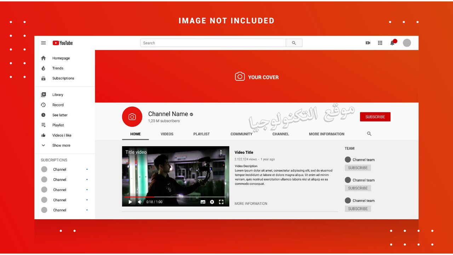The width and height of the screenshot is (453, 255).
Task: Search the channel via tab bar magnifier
Action: [369, 134]
